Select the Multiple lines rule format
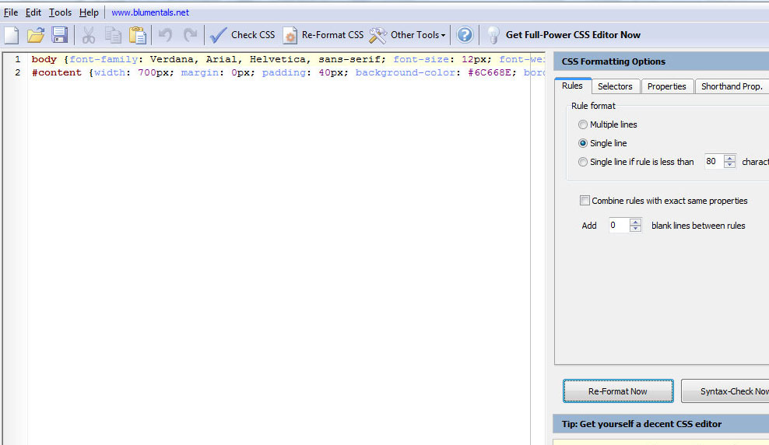Image resolution: width=769 pixels, height=445 pixels. pos(583,124)
